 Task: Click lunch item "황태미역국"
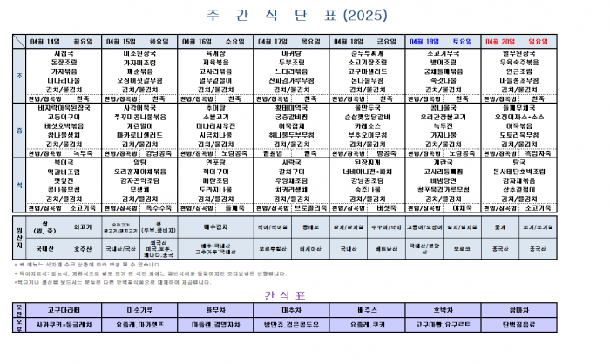(291, 108)
